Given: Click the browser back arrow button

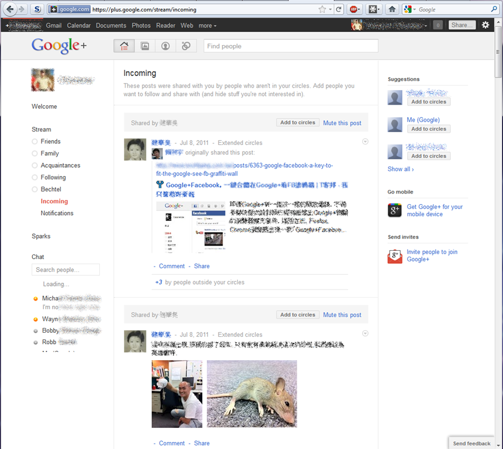Looking at the screenshot, I should (10, 9).
